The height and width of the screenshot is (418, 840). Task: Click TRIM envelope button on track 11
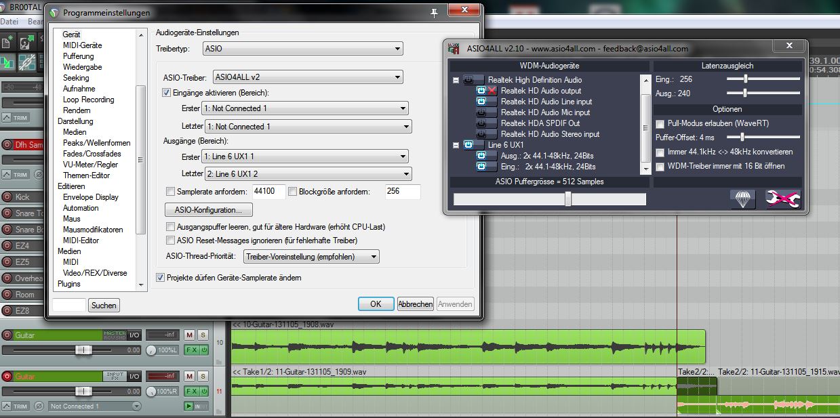(16, 406)
